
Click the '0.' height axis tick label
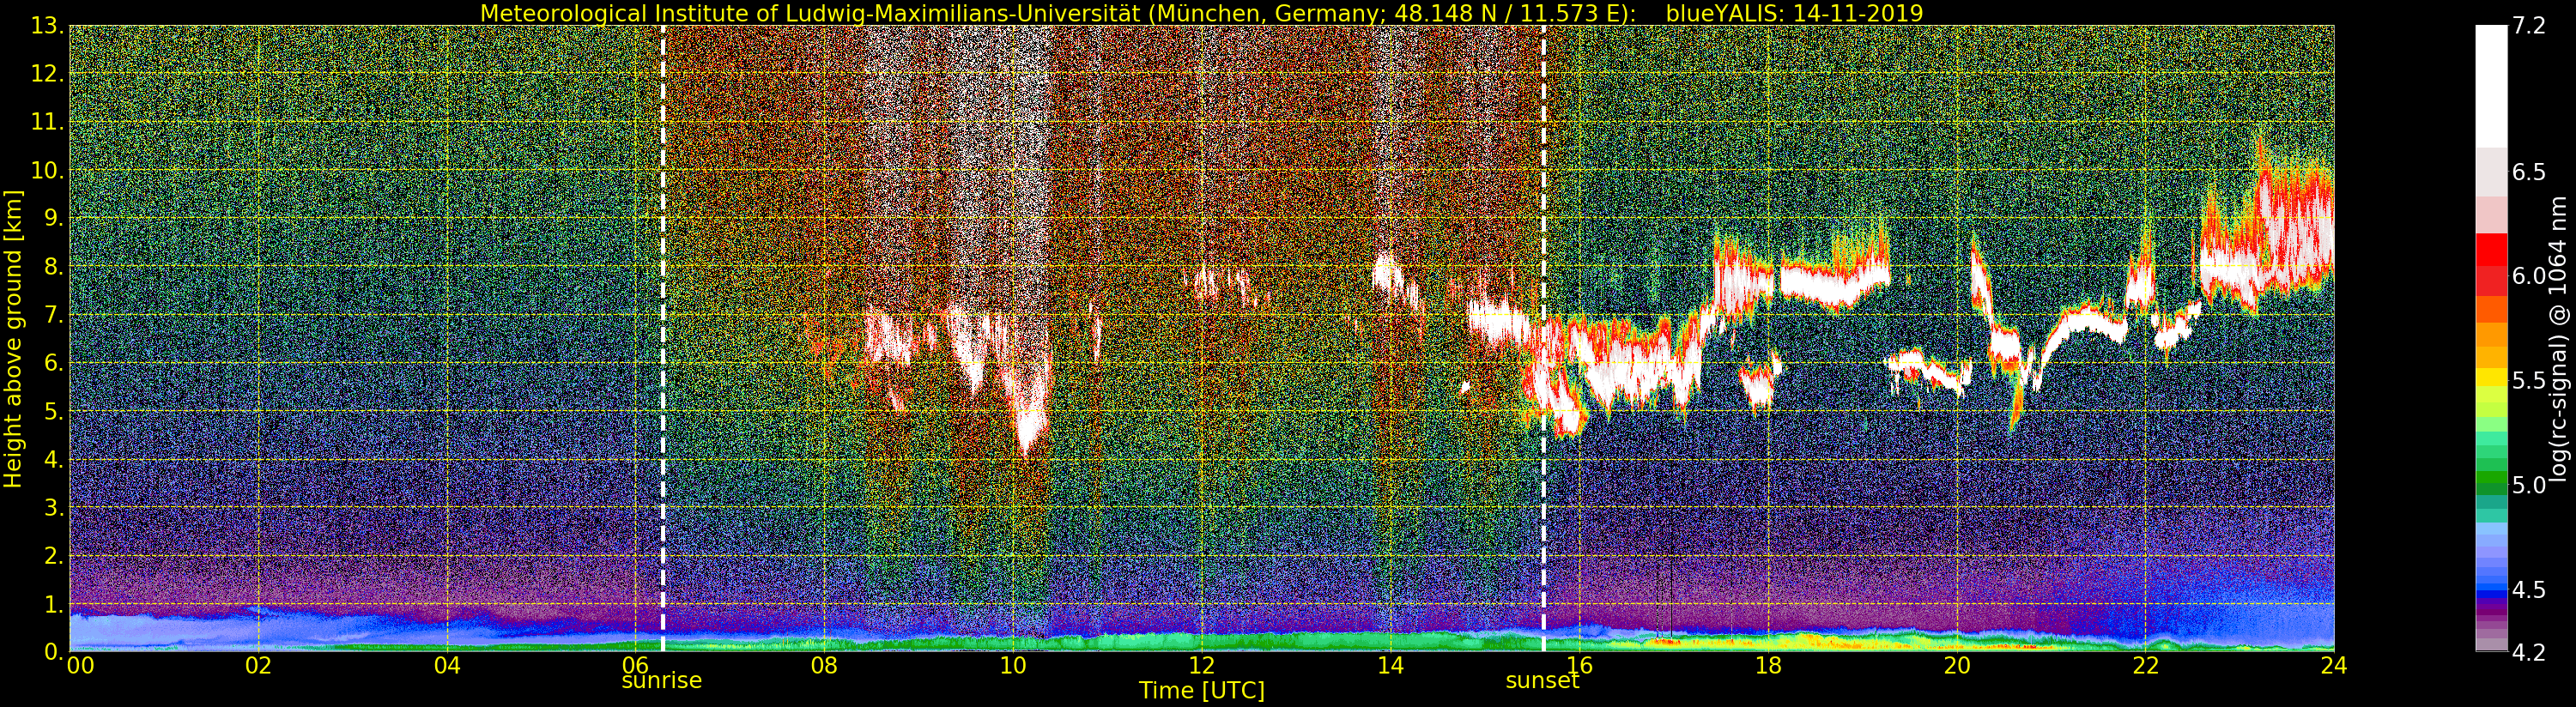54,651
